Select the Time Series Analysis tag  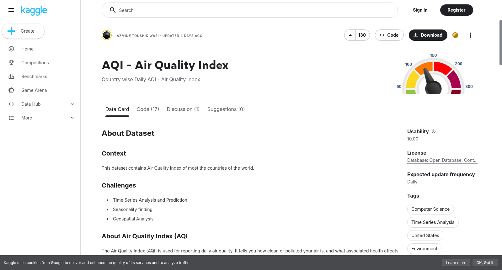pyautogui.click(x=433, y=222)
